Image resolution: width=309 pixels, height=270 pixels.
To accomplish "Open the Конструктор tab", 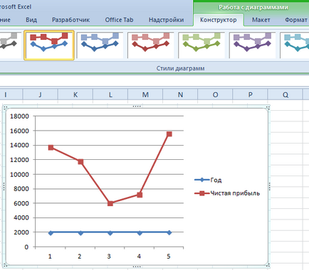I will coord(219,20).
